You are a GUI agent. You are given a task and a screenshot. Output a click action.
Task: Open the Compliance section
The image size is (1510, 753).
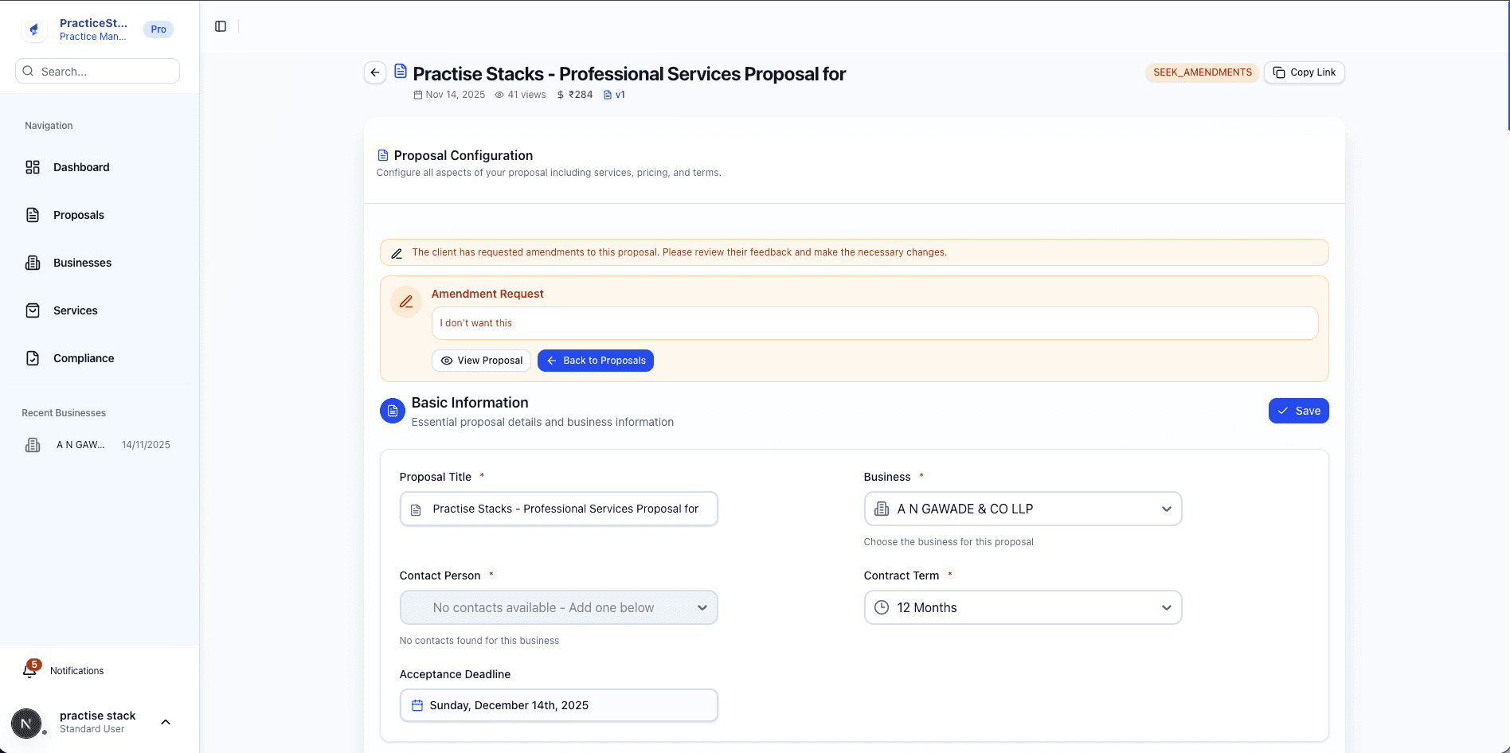[84, 358]
